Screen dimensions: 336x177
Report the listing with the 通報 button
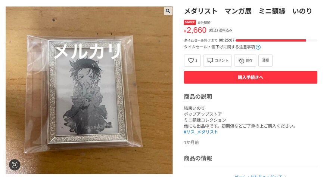[x=265, y=60]
